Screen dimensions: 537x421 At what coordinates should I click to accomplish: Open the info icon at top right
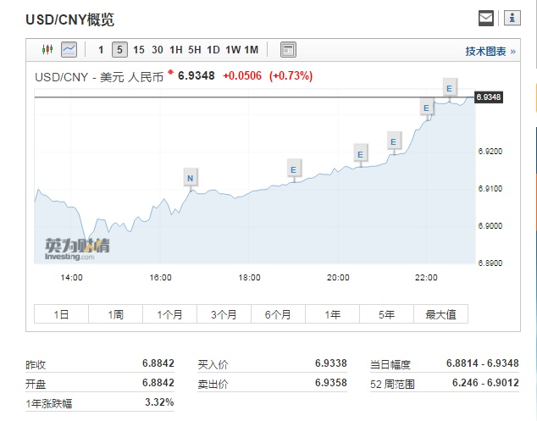512,18
